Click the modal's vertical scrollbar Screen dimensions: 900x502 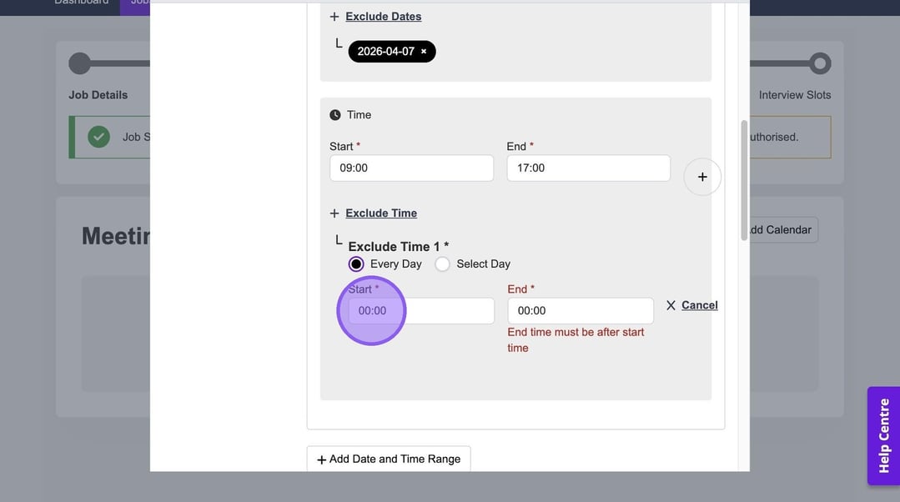743,179
